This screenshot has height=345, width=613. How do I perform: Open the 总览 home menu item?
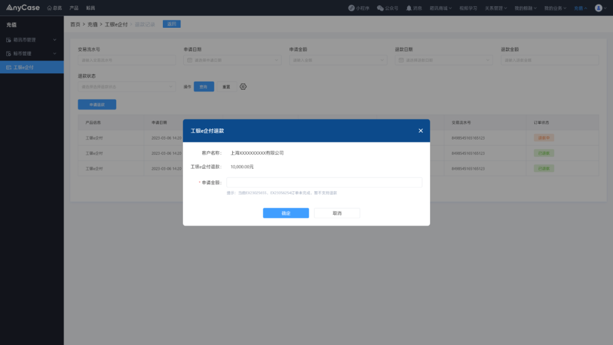(54, 8)
